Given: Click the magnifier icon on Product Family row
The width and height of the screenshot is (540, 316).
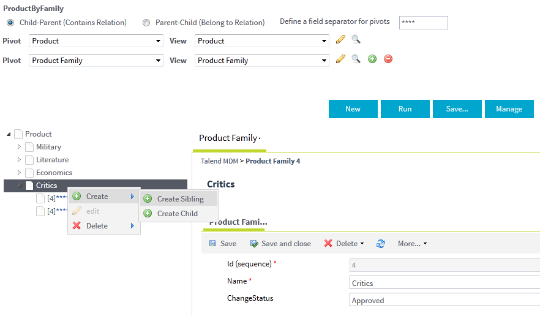Looking at the screenshot, I should click(x=356, y=59).
